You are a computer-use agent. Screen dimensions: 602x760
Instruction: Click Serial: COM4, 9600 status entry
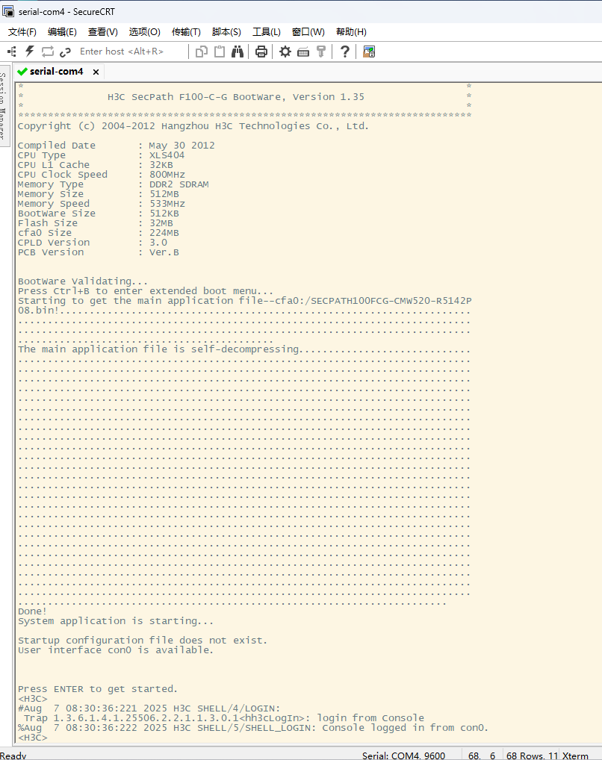click(x=403, y=756)
